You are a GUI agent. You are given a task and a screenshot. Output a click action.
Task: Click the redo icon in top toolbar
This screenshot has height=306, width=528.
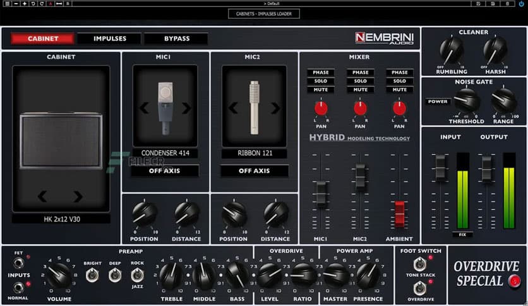click(x=42, y=4)
